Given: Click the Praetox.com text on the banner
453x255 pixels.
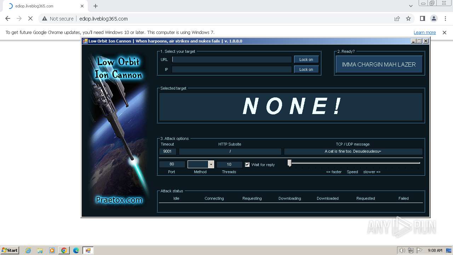Looking at the screenshot, I should click(119, 200).
